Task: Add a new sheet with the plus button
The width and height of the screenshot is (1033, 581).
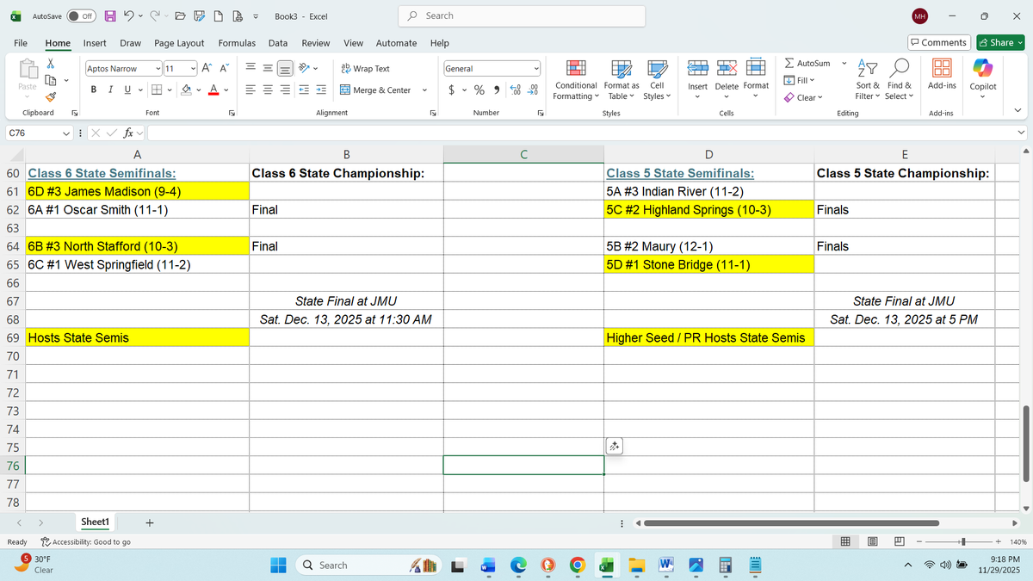Action: (150, 522)
